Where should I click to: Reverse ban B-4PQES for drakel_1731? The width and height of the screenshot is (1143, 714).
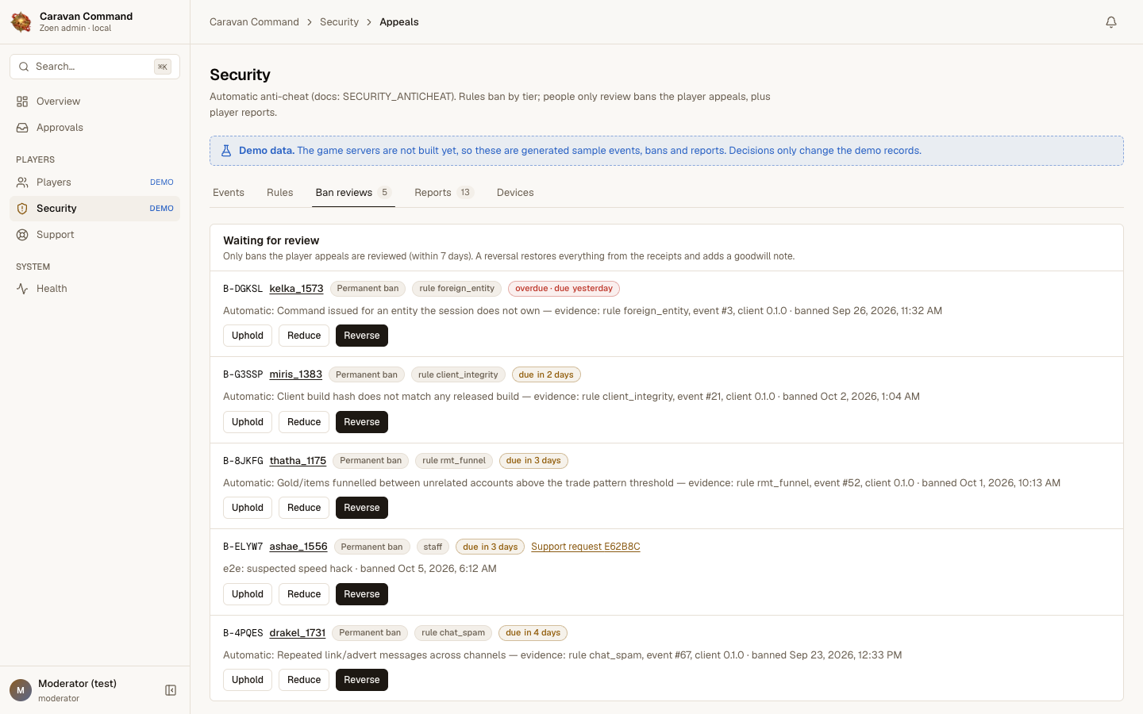[x=362, y=680]
